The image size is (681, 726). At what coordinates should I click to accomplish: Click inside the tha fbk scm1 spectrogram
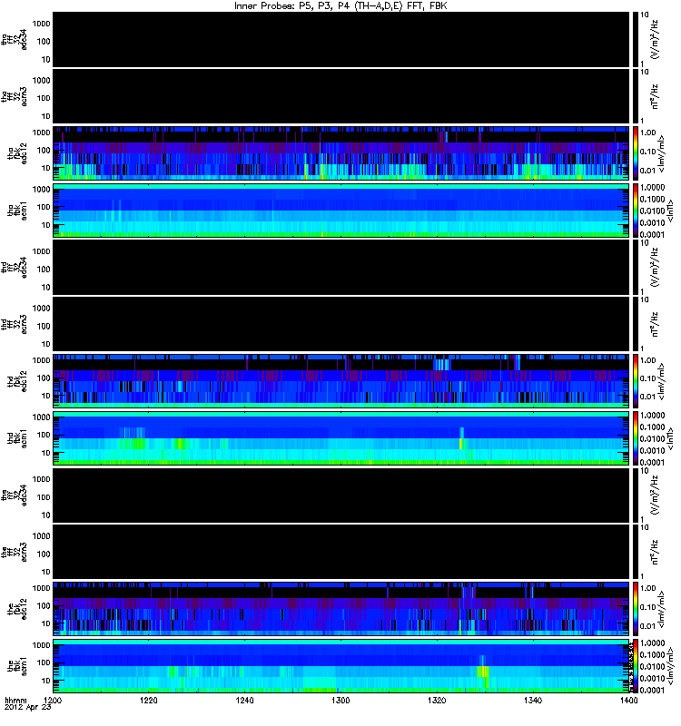(x=341, y=211)
